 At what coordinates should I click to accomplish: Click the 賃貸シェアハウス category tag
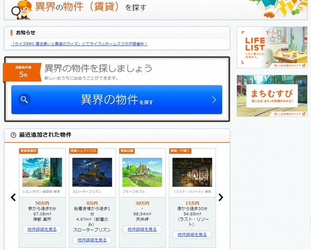83,151
